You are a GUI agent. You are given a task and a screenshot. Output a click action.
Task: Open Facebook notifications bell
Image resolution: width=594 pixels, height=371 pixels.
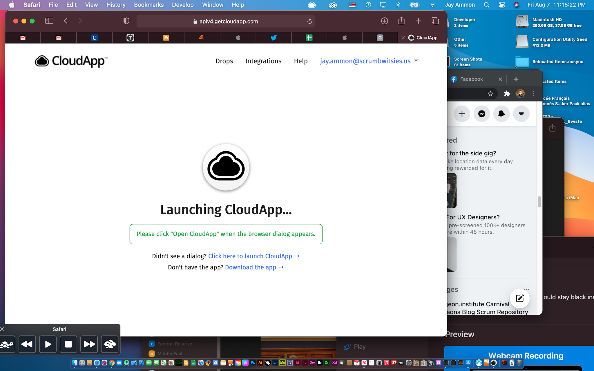501,114
